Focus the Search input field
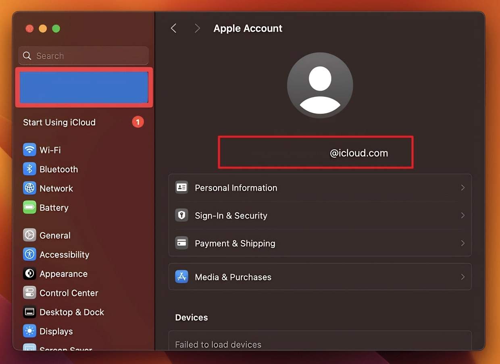Viewport: 500px width, 364px height. [83, 56]
